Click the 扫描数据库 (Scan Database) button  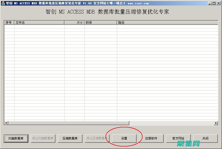pyautogui.click(x=16, y=138)
